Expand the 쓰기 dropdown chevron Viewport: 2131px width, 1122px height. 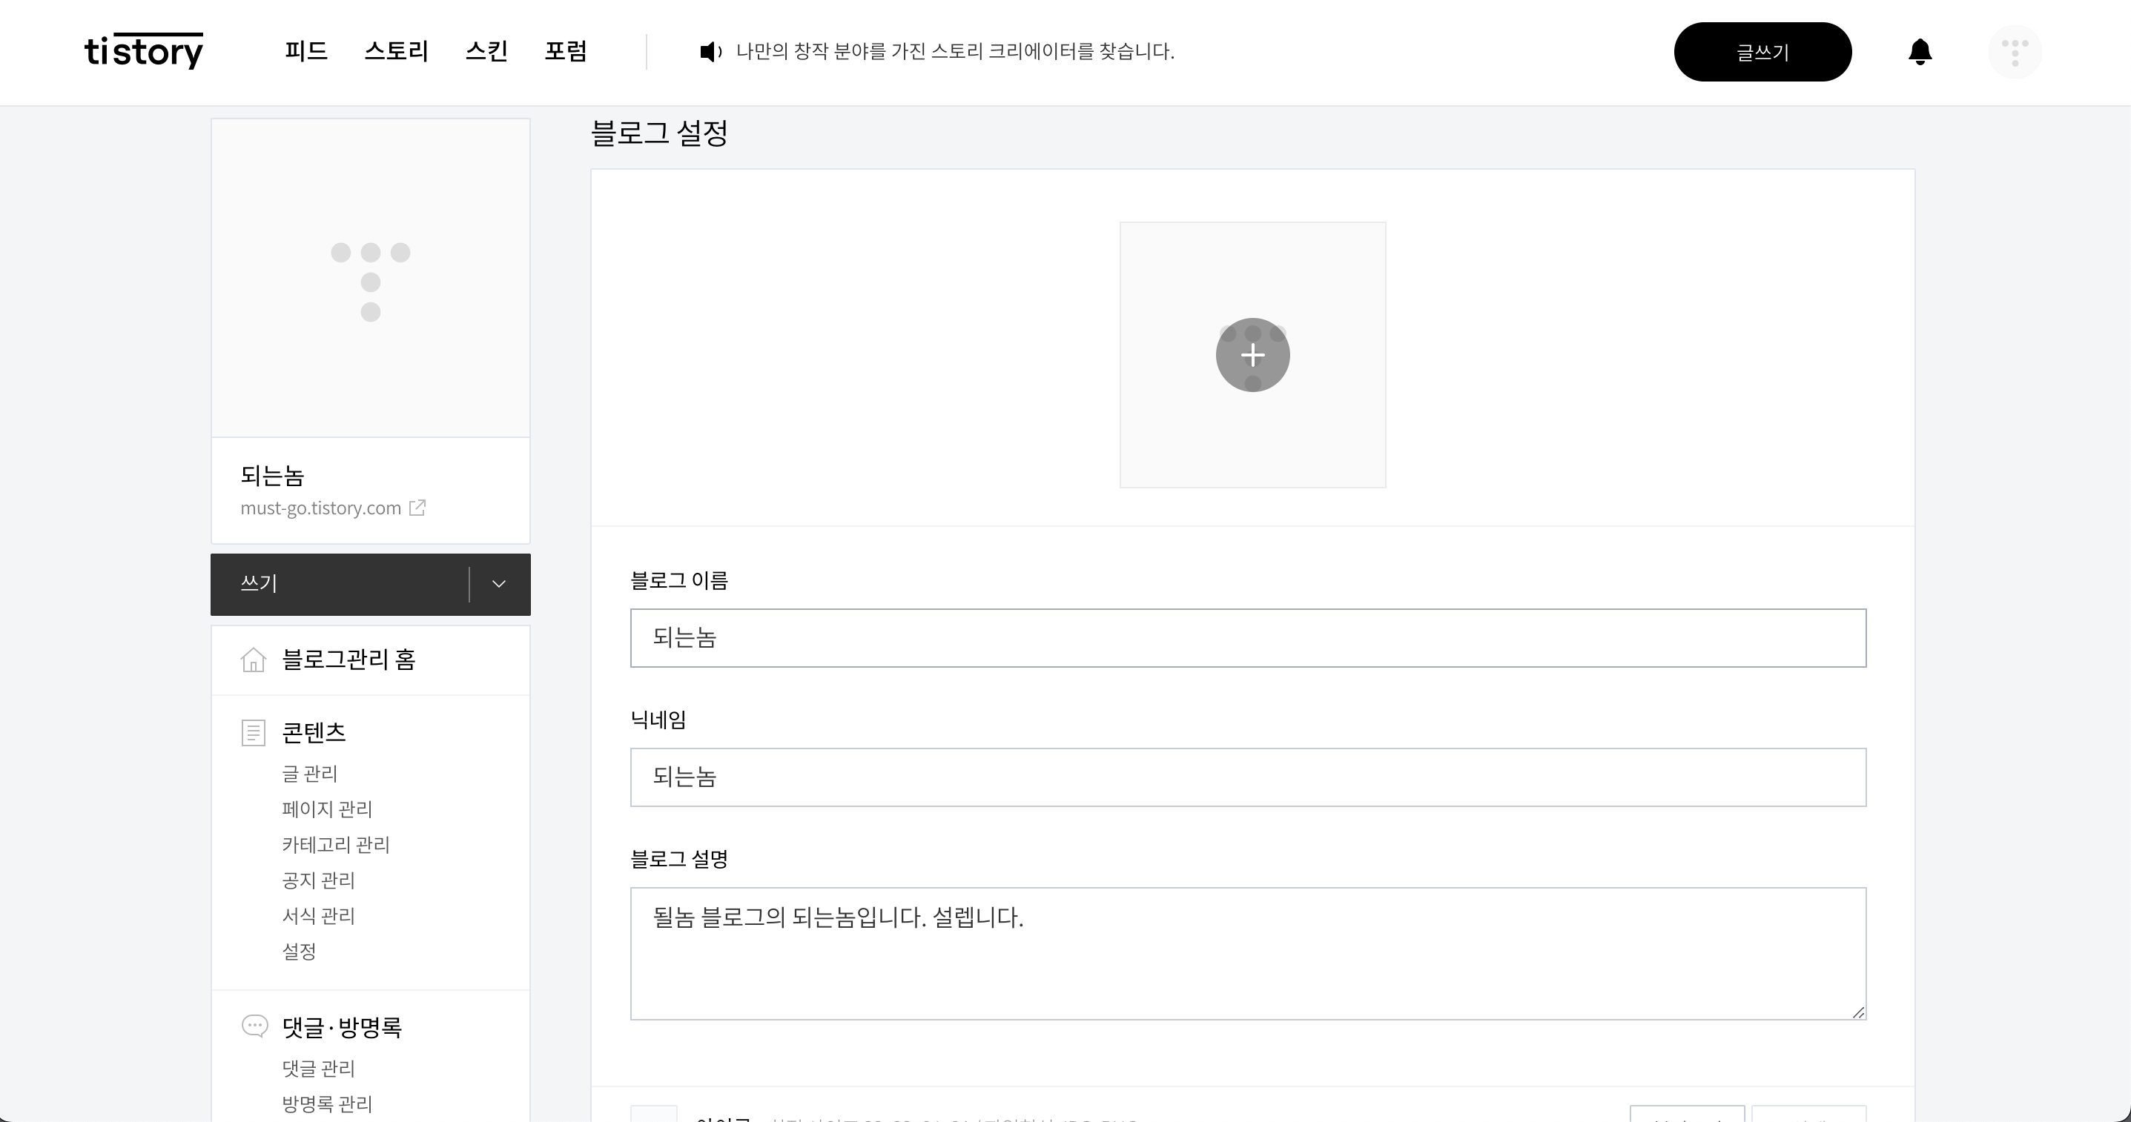pos(499,584)
